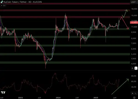The width and height of the screenshot is (138, 99).
Task: Click the 80,00 RSI axis label
Action: (x=134, y=76)
